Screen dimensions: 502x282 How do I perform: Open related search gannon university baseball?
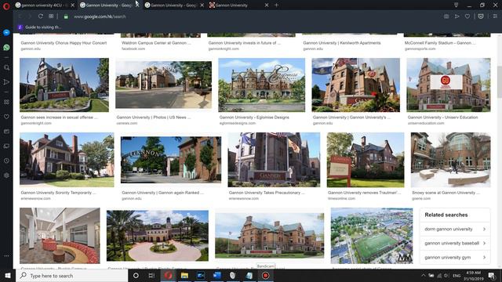[x=455, y=244]
